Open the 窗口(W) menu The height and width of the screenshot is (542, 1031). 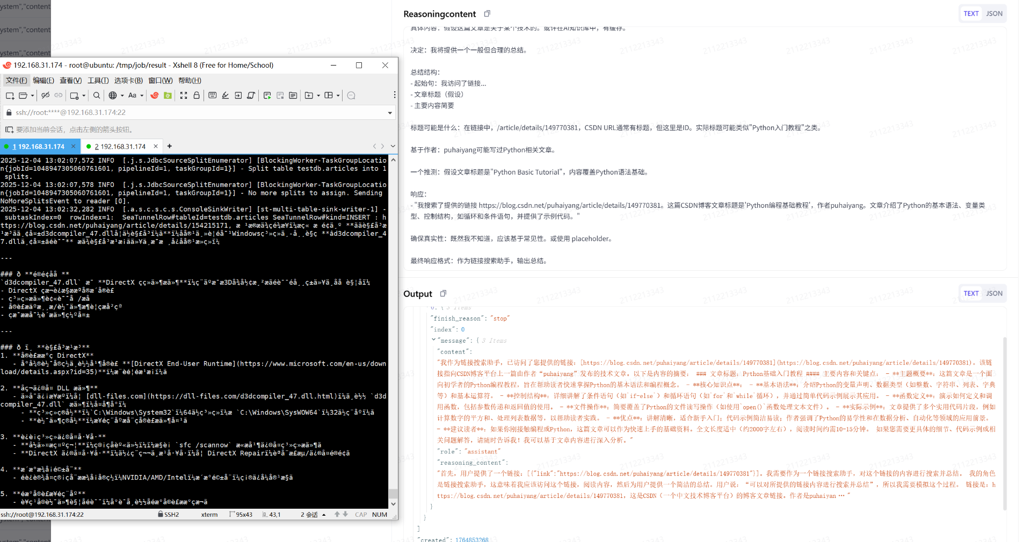161,81
